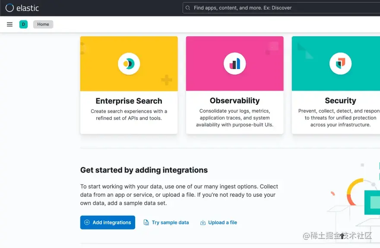Click the Add integrations button
380x248 pixels.
108,223
